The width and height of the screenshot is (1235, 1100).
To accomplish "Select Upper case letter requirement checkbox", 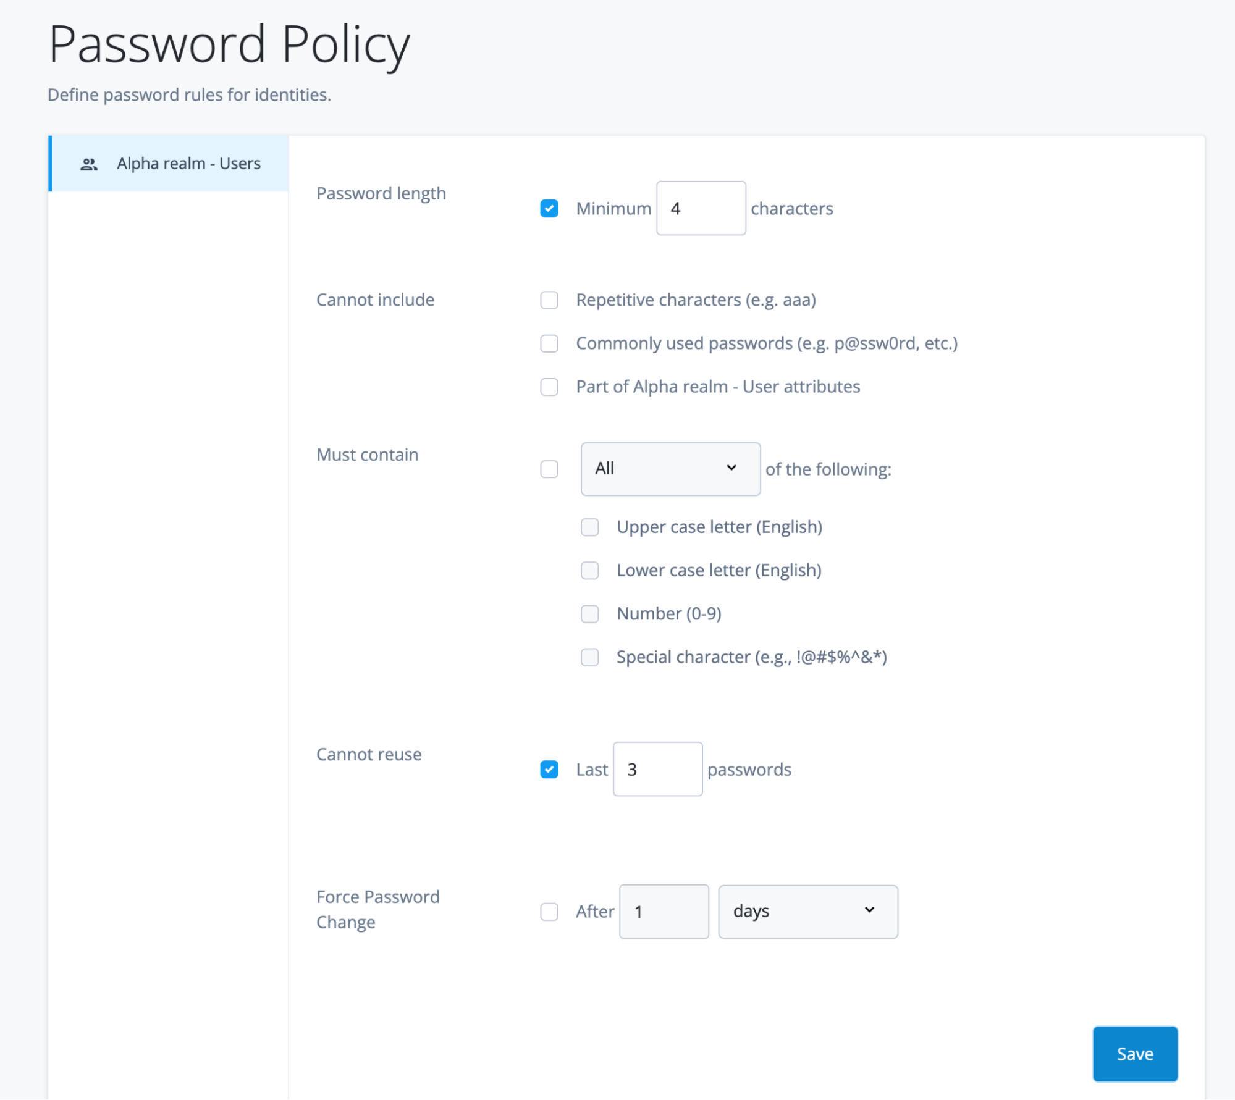I will tap(591, 527).
